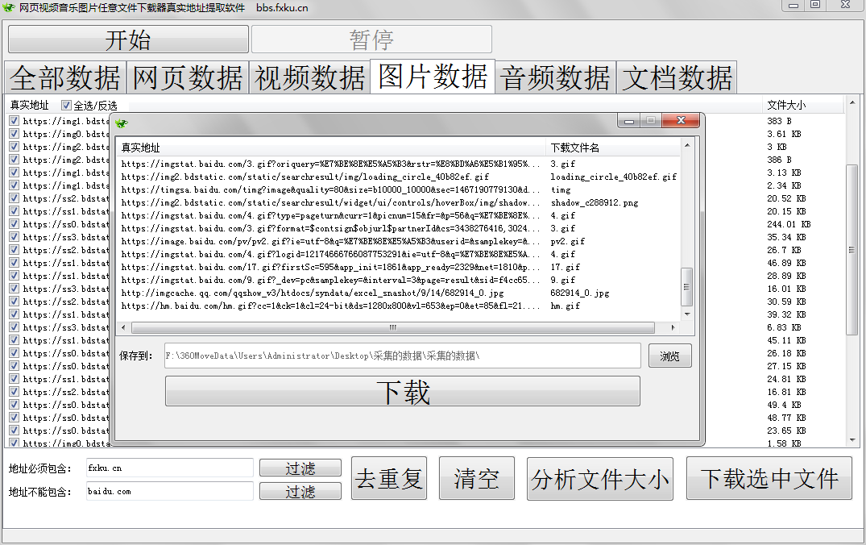Click the 保存到 path input field
The image size is (866, 545).
tap(403, 356)
